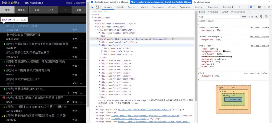Expand the search-bar div node

click(99, 42)
